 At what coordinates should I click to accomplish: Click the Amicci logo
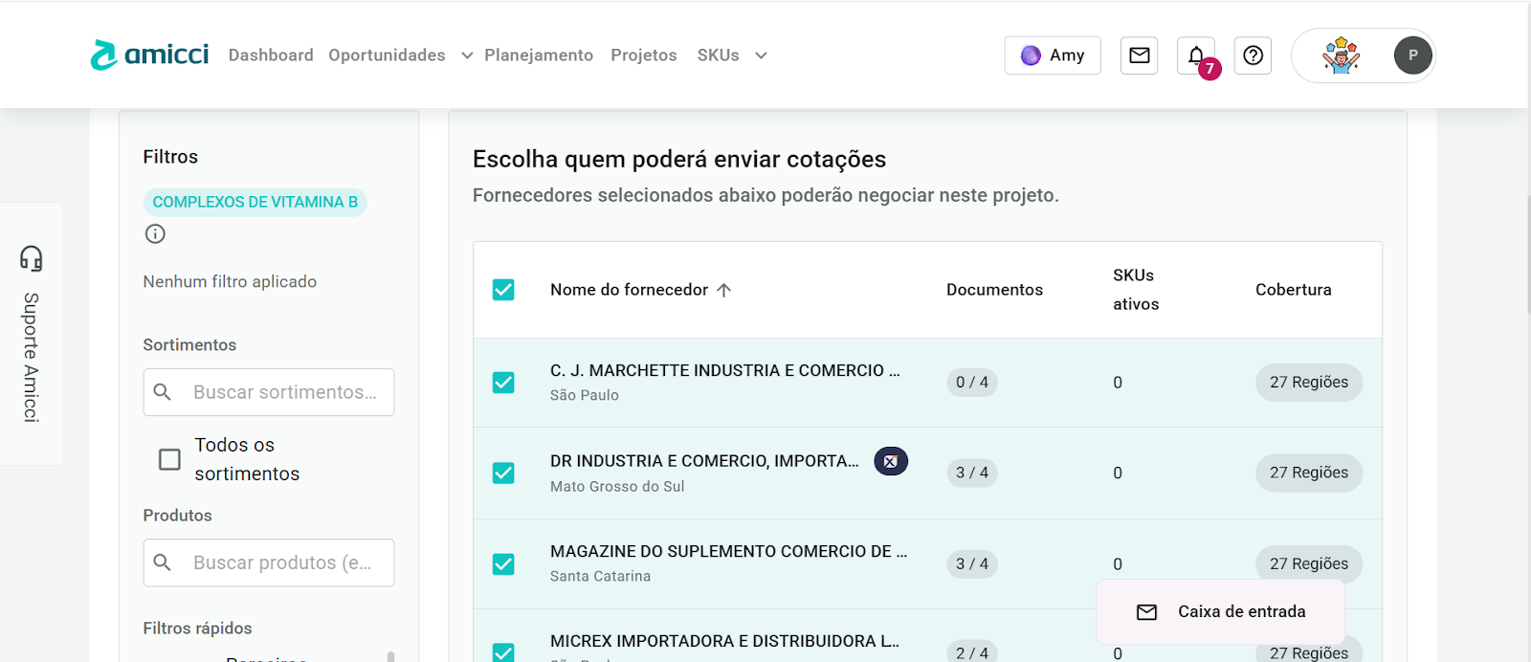[x=150, y=55]
